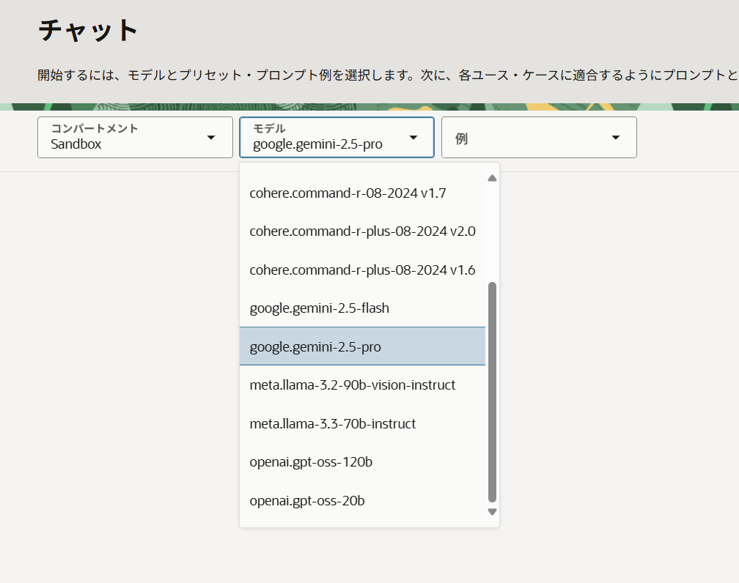This screenshot has height=583, width=739.
Task: Select google.gemini-2.5-flash from the model list
Action: click(x=319, y=308)
